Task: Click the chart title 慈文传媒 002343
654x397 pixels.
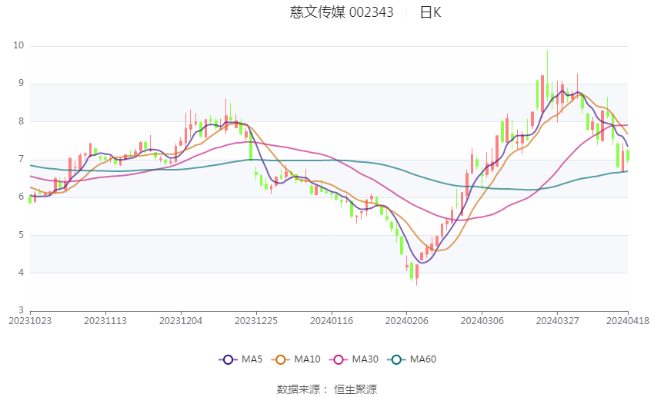Action: (x=342, y=12)
